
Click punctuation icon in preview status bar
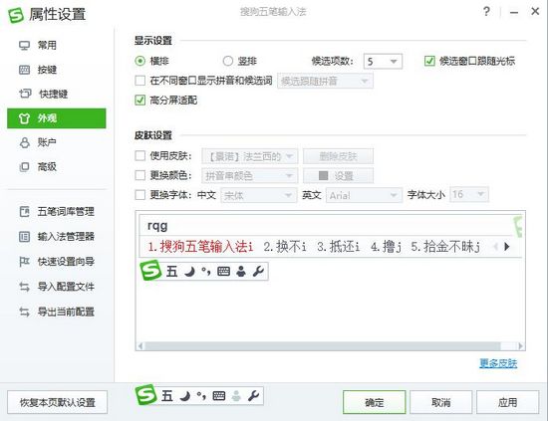pos(206,272)
